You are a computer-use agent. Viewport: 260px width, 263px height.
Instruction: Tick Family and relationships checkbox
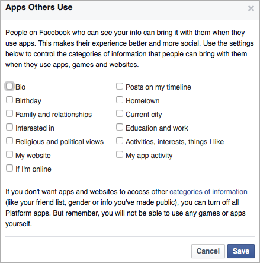point(9,113)
